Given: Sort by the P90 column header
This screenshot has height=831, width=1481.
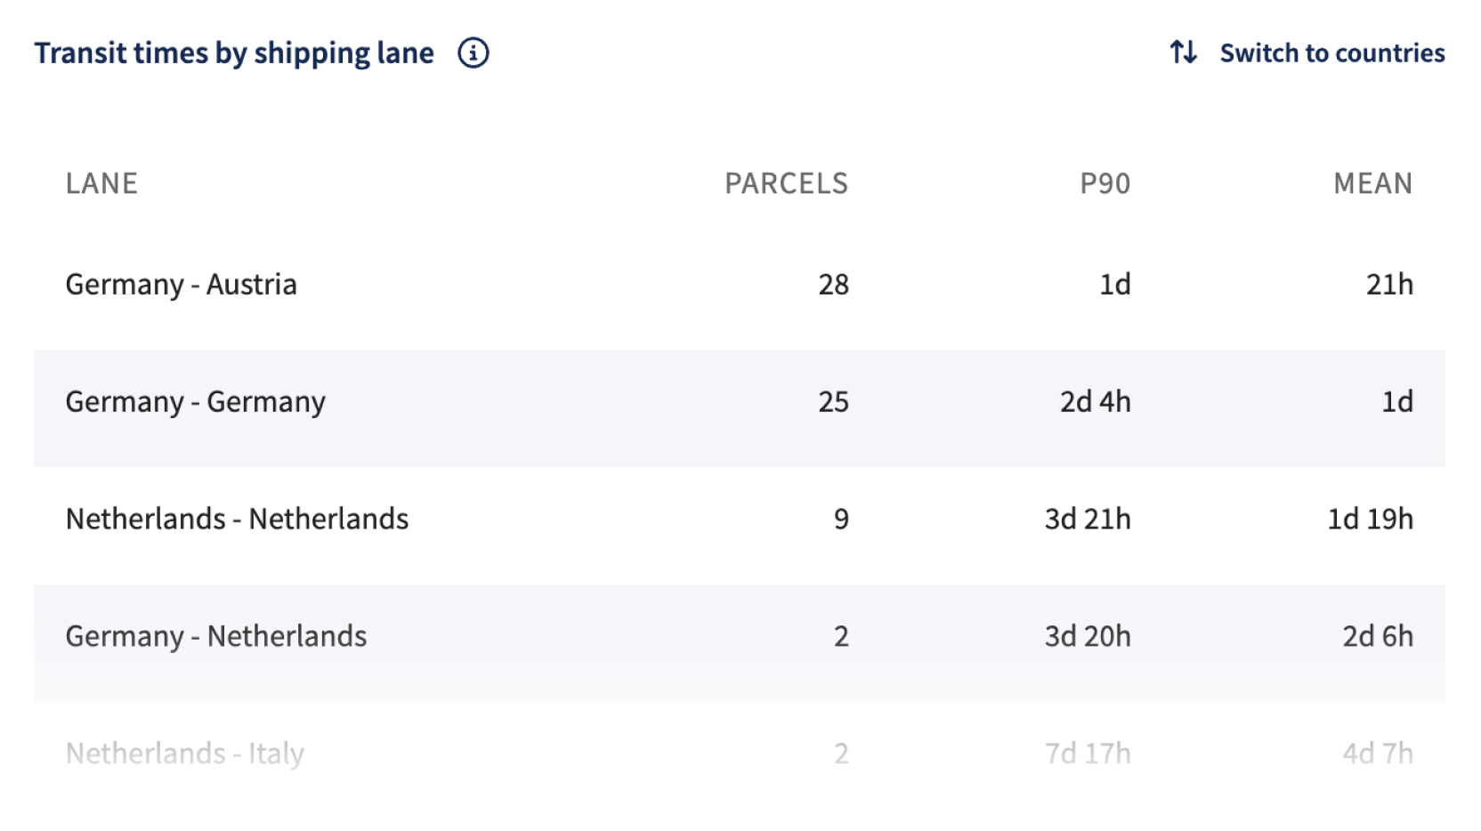Looking at the screenshot, I should tap(1105, 183).
